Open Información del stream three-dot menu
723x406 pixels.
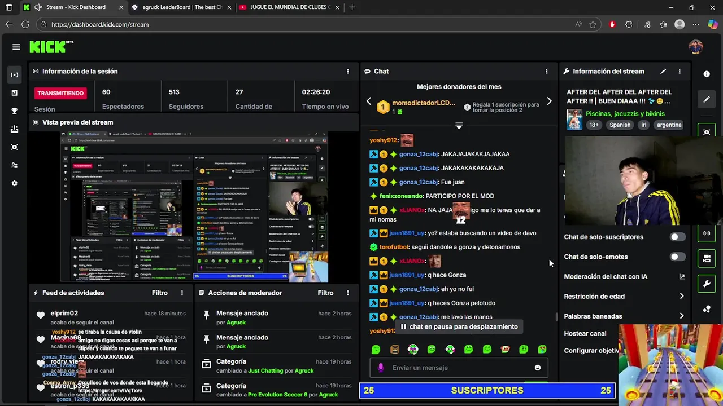click(x=680, y=72)
